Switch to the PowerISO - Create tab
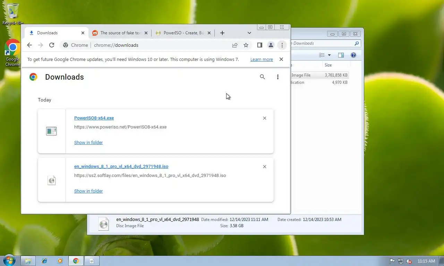The image size is (444, 266). tap(183, 33)
